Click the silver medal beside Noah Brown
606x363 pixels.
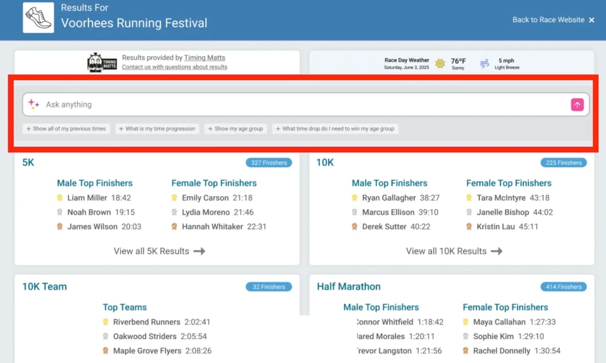pyautogui.click(x=60, y=212)
